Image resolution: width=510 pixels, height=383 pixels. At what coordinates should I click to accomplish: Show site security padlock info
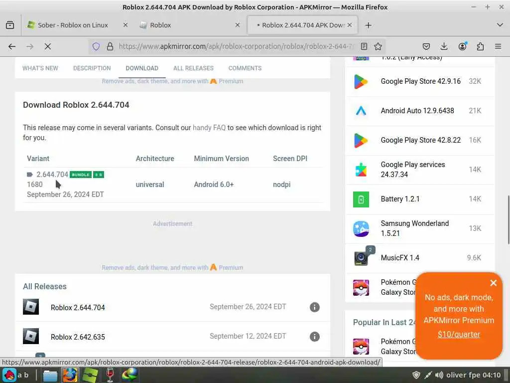110,46
